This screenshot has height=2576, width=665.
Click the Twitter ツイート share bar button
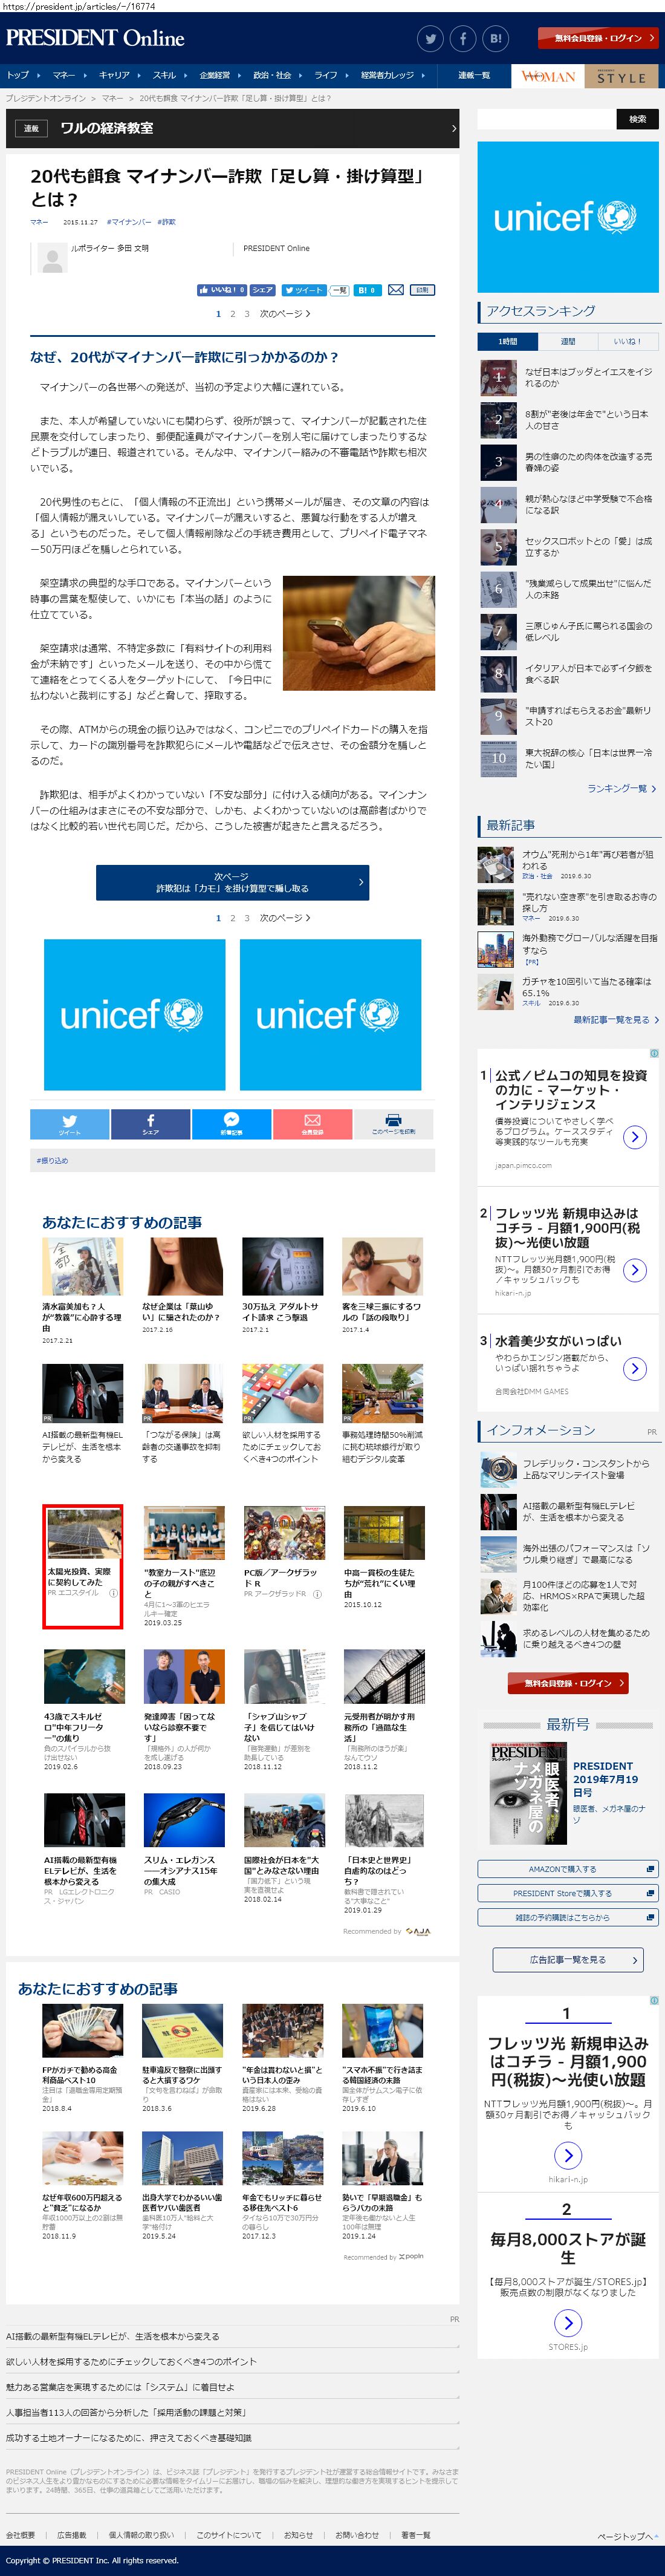coord(69,1124)
